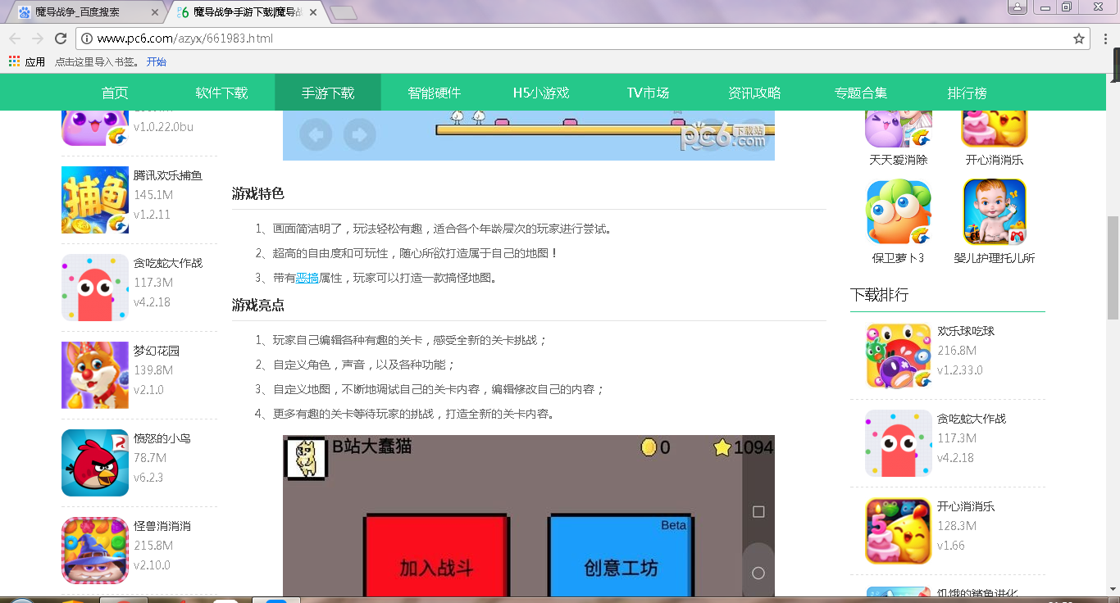Open the 开心消消乐 icon above 保卫萝卜3 row
Screen dimensions: 1120x603
(x=995, y=129)
